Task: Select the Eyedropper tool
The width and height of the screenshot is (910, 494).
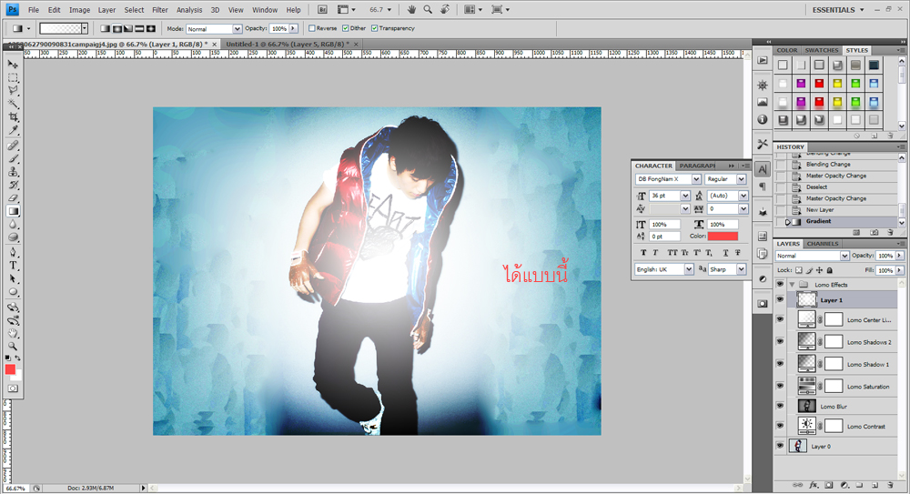Action: coord(13,130)
